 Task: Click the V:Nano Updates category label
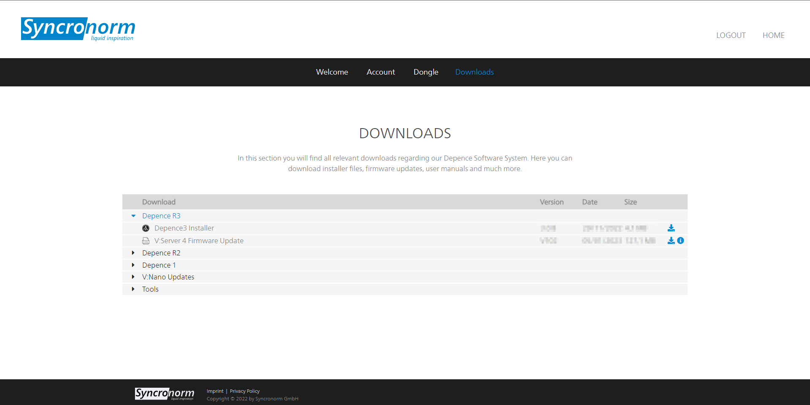pyautogui.click(x=168, y=277)
